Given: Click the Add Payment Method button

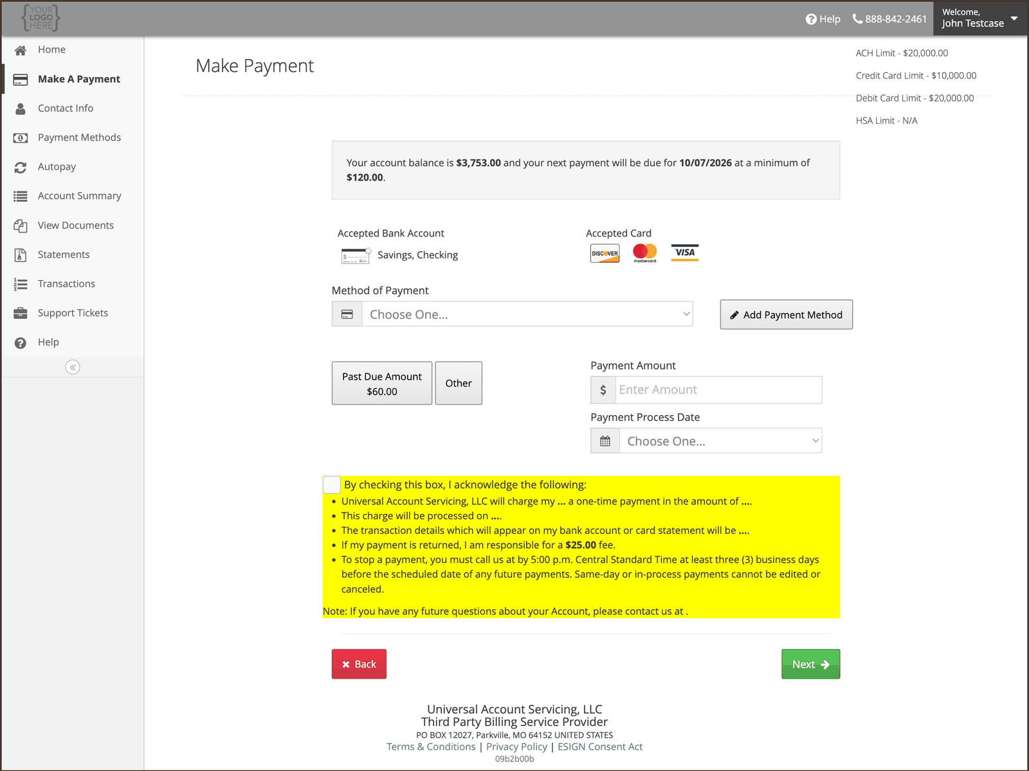Looking at the screenshot, I should 786,315.
